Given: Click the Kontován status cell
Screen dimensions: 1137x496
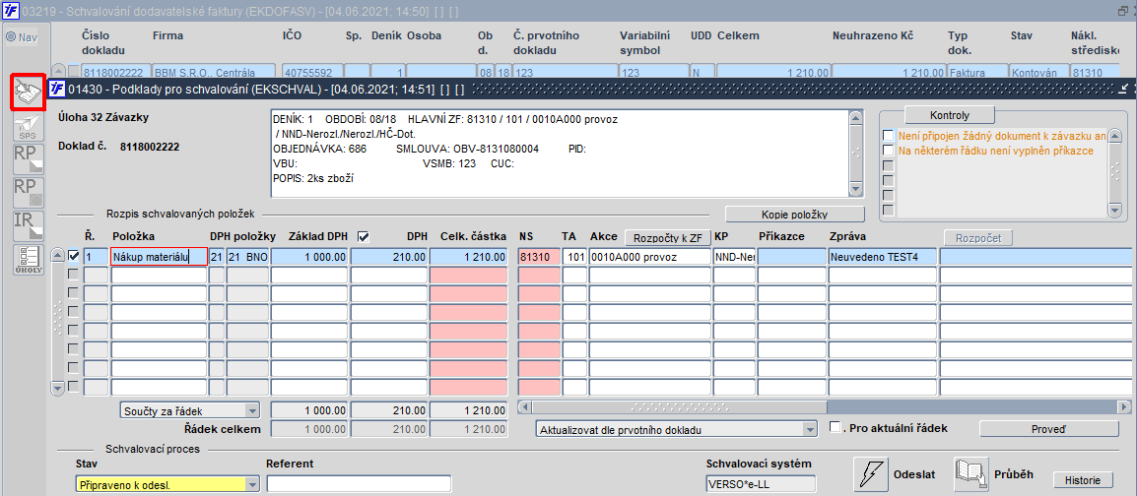Looking at the screenshot, I should pos(1039,72).
